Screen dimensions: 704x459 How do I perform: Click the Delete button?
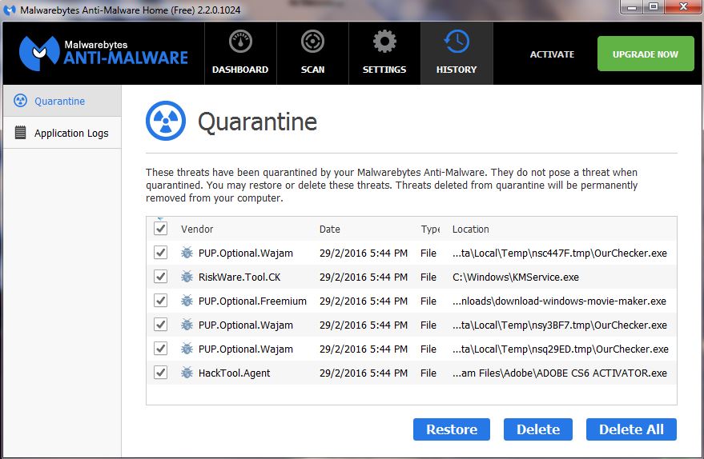point(538,429)
